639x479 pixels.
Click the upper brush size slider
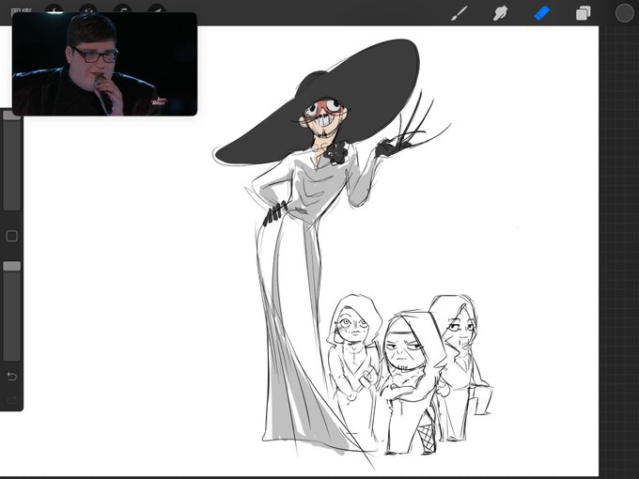point(12,161)
